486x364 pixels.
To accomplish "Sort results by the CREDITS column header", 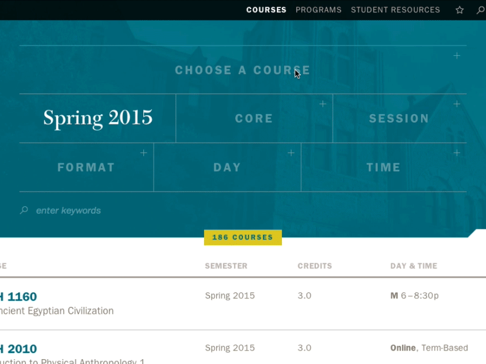I will (x=314, y=266).
